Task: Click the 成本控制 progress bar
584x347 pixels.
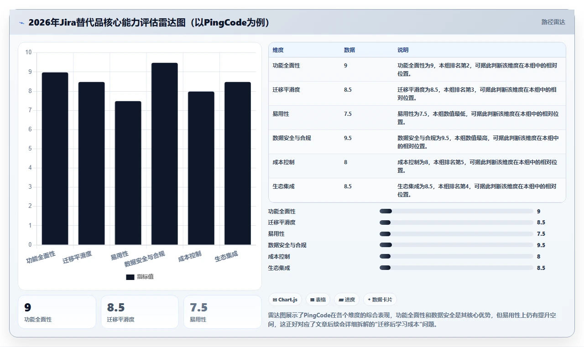Action: tap(456, 257)
